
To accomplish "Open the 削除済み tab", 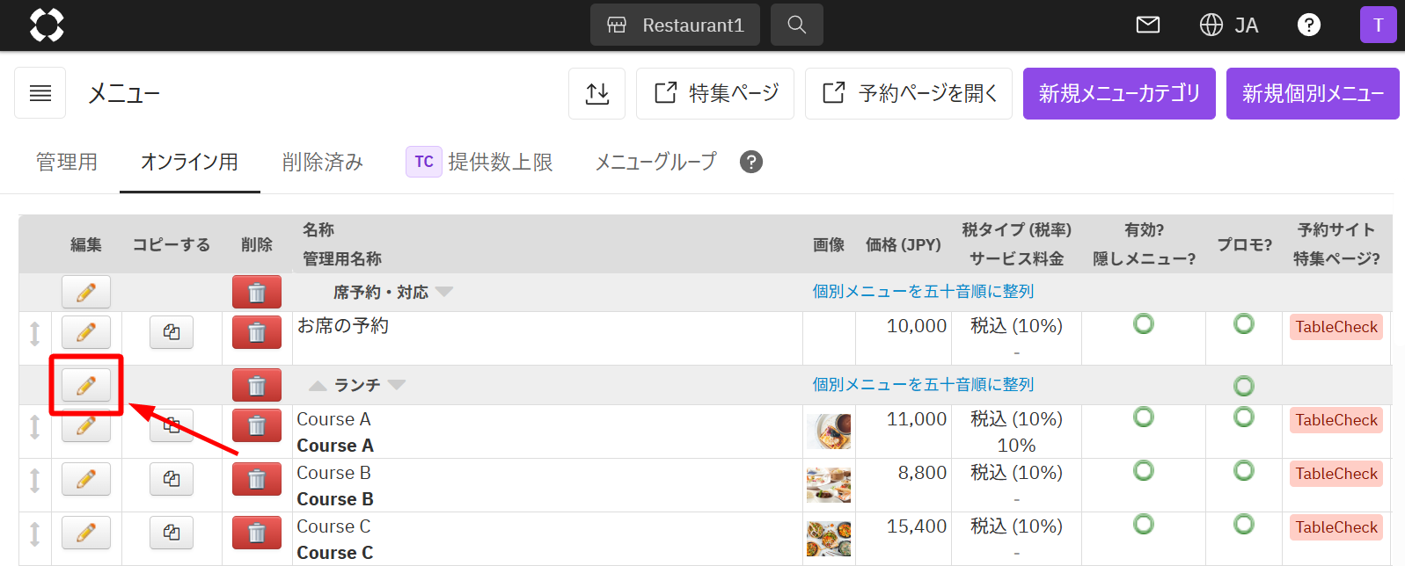I will (323, 162).
